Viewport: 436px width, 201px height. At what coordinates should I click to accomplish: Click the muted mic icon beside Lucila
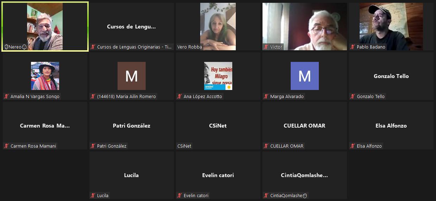click(93, 196)
